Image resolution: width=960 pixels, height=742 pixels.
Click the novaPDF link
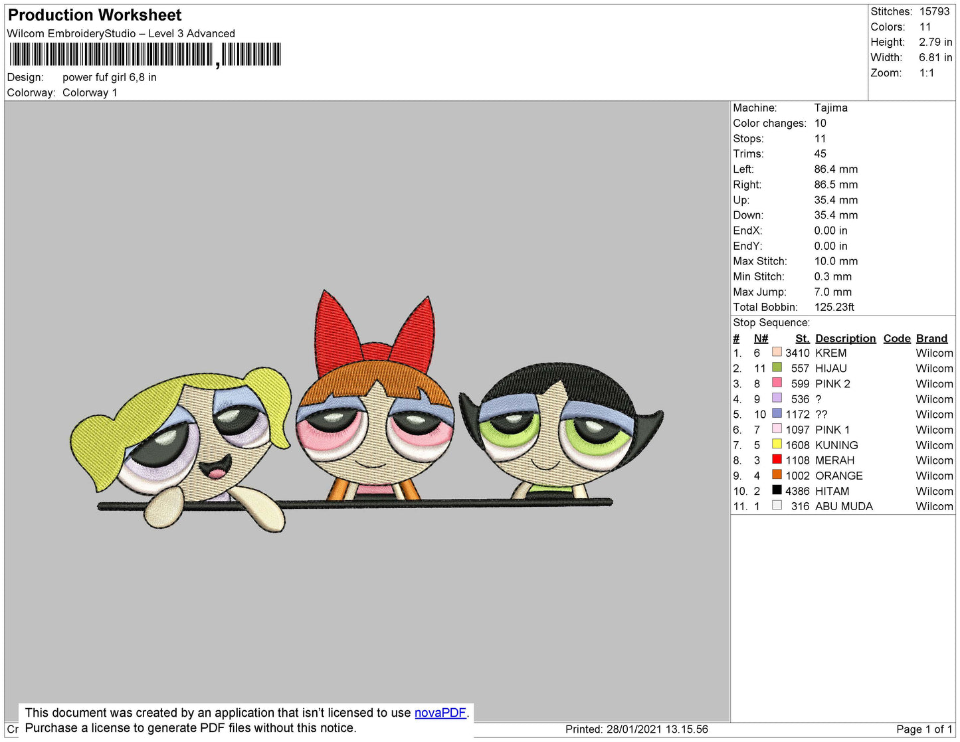click(x=440, y=713)
